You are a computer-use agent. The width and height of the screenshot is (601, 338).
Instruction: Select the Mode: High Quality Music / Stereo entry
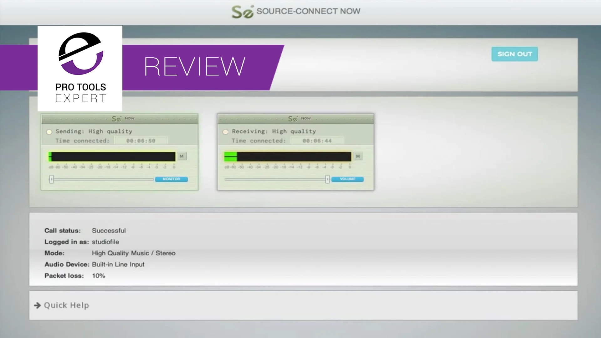click(x=110, y=253)
